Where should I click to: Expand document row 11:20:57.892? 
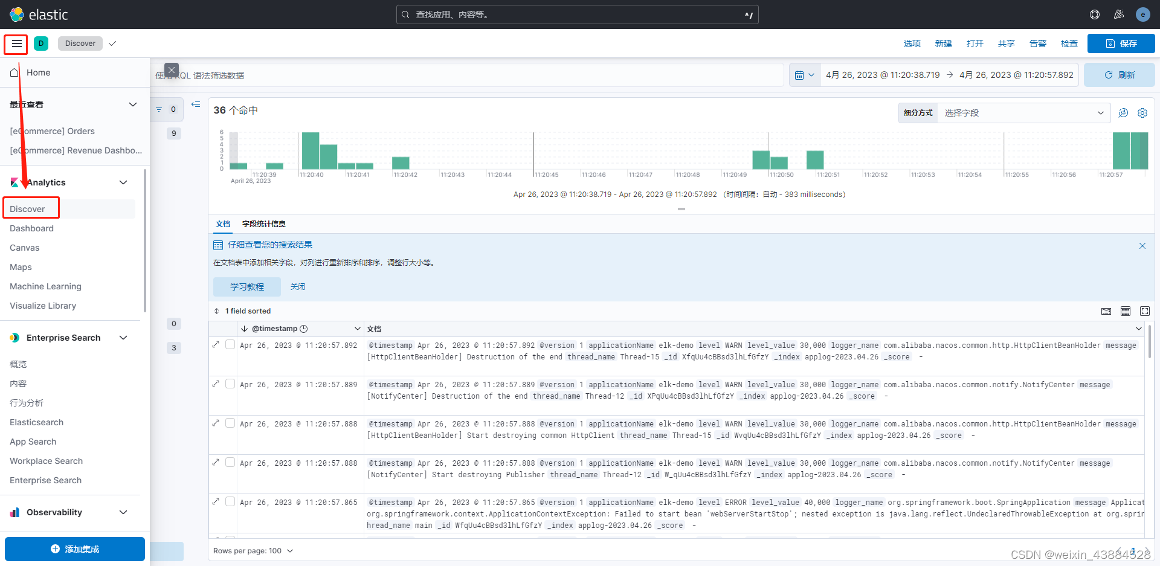pos(216,344)
